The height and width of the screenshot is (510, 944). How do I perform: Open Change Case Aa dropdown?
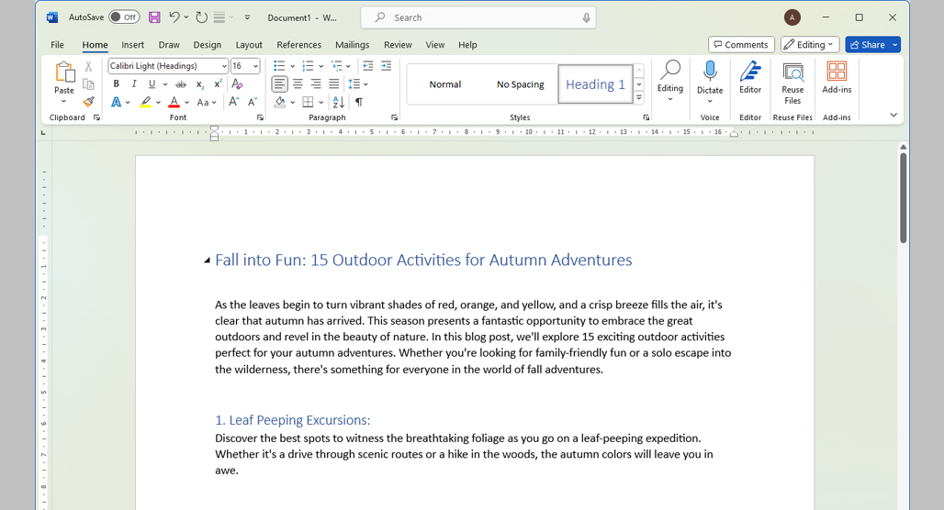[207, 102]
